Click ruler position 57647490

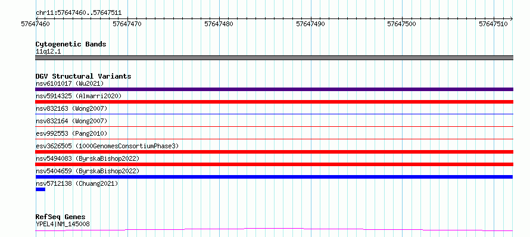[x=310, y=24]
